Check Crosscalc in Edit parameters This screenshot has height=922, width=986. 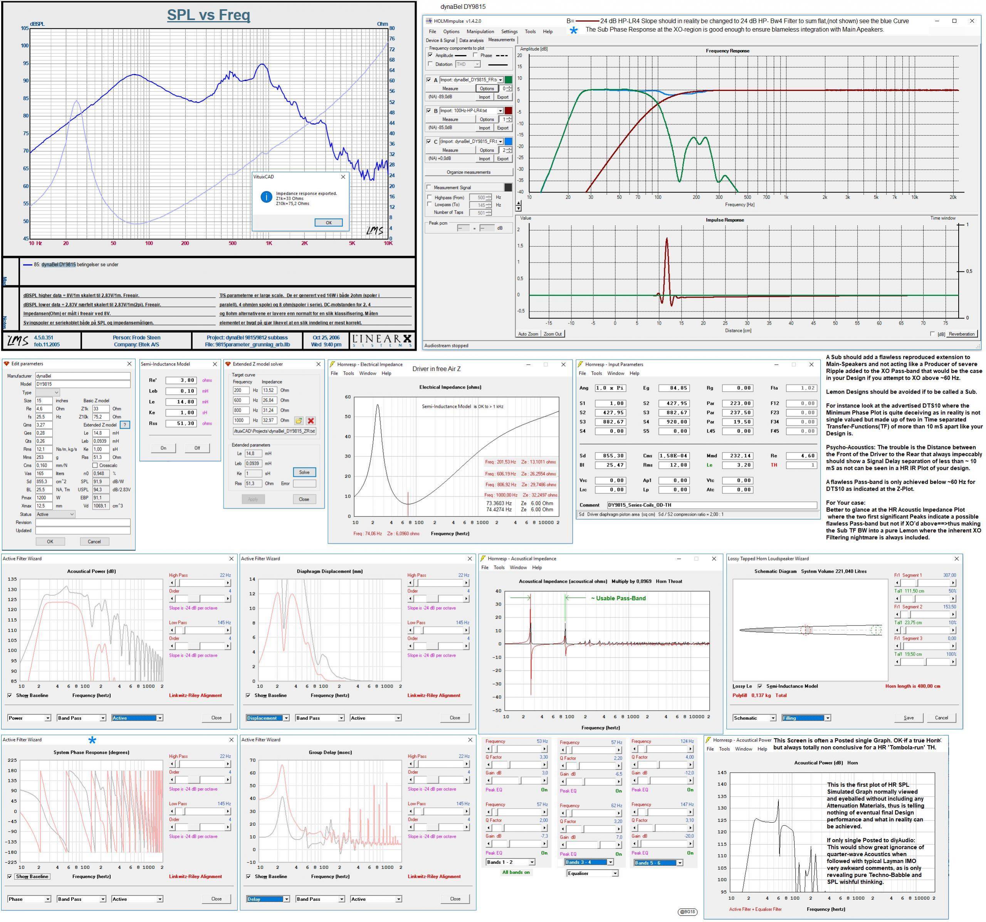(95, 465)
